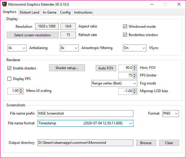Click the Refresh rate field showing 75
The width and height of the screenshot is (186, 158).
(x=68, y=35)
